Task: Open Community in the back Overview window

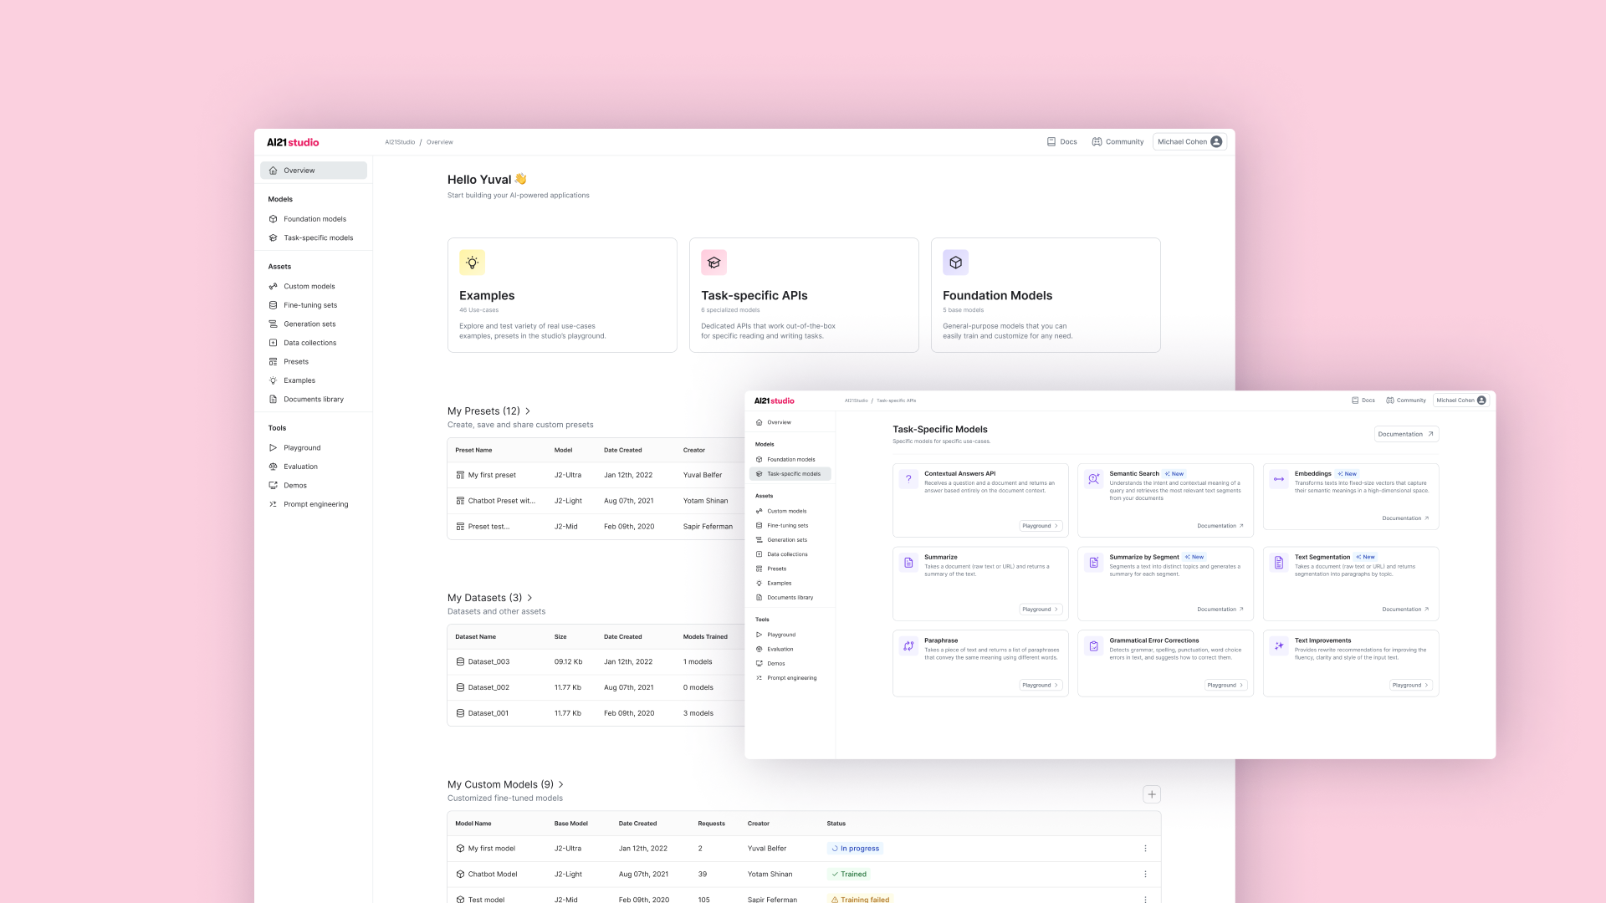Action: (1118, 142)
